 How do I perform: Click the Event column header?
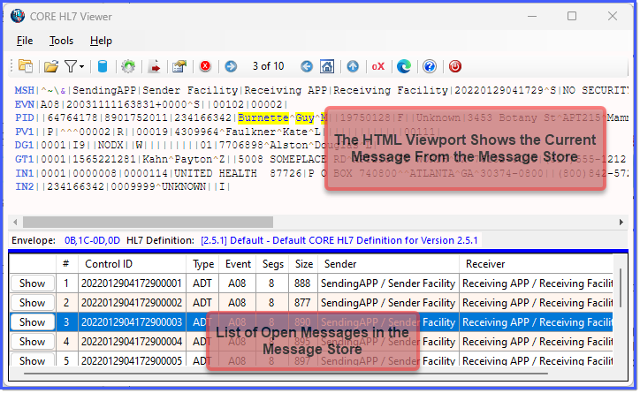point(238,264)
